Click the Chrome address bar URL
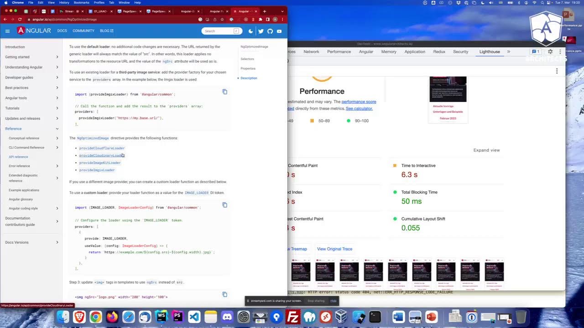The height and width of the screenshot is (328, 584). pyautogui.click(x=64, y=19)
